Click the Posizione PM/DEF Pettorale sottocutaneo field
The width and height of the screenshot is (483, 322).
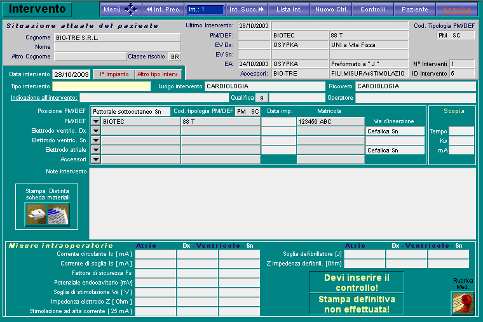130,111
